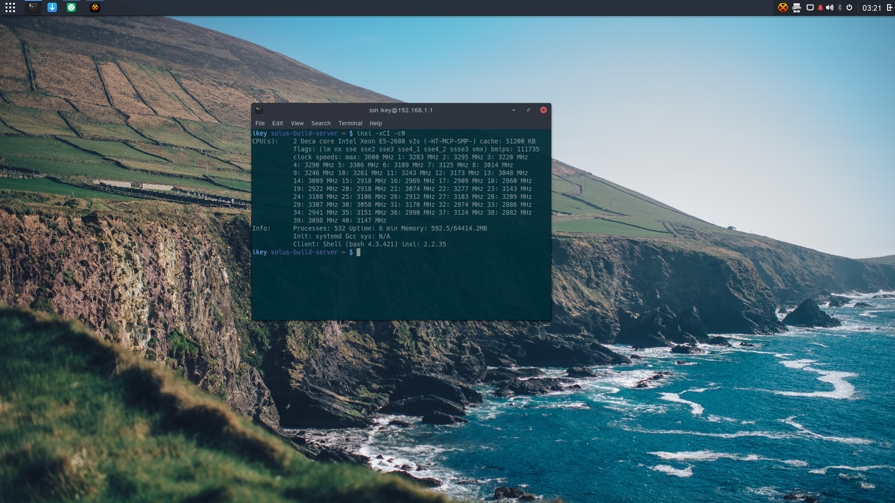Click the 'Info:' label in terminal output

click(x=261, y=228)
